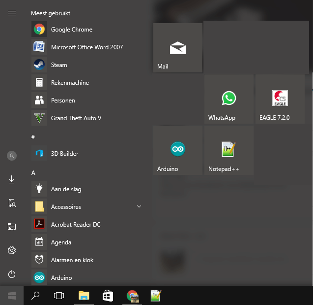This screenshot has height=305, width=313.
Task: Expand the hamburger menu at top left
Action: [x=12, y=13]
